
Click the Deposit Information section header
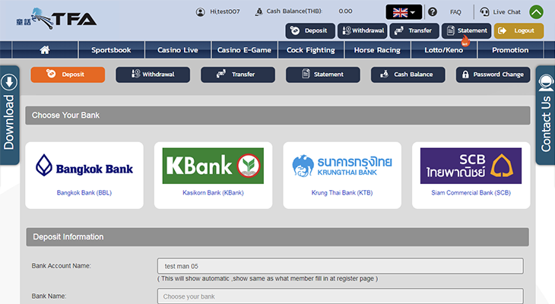click(x=277, y=237)
